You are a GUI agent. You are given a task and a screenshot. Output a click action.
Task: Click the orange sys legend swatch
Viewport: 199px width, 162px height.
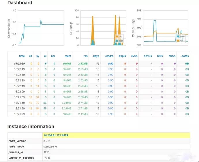coord(117,37)
